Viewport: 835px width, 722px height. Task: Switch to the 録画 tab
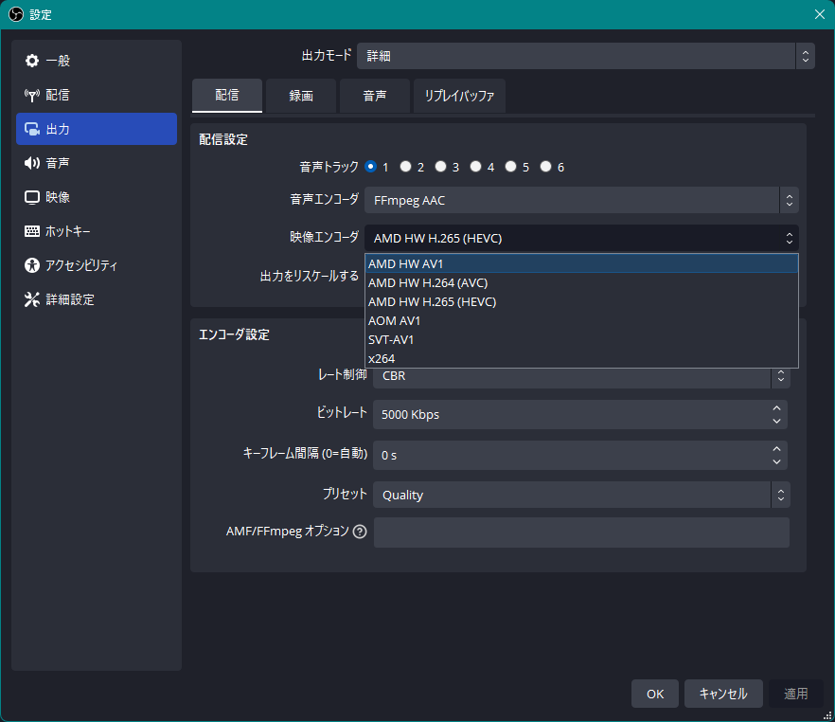[x=301, y=96]
